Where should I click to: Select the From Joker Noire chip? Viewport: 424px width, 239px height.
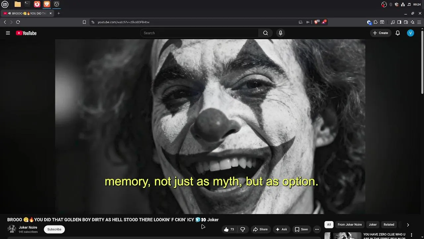349,225
